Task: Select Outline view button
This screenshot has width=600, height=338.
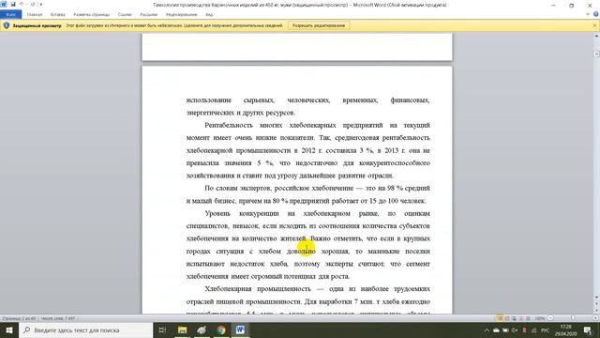Action: (521, 318)
